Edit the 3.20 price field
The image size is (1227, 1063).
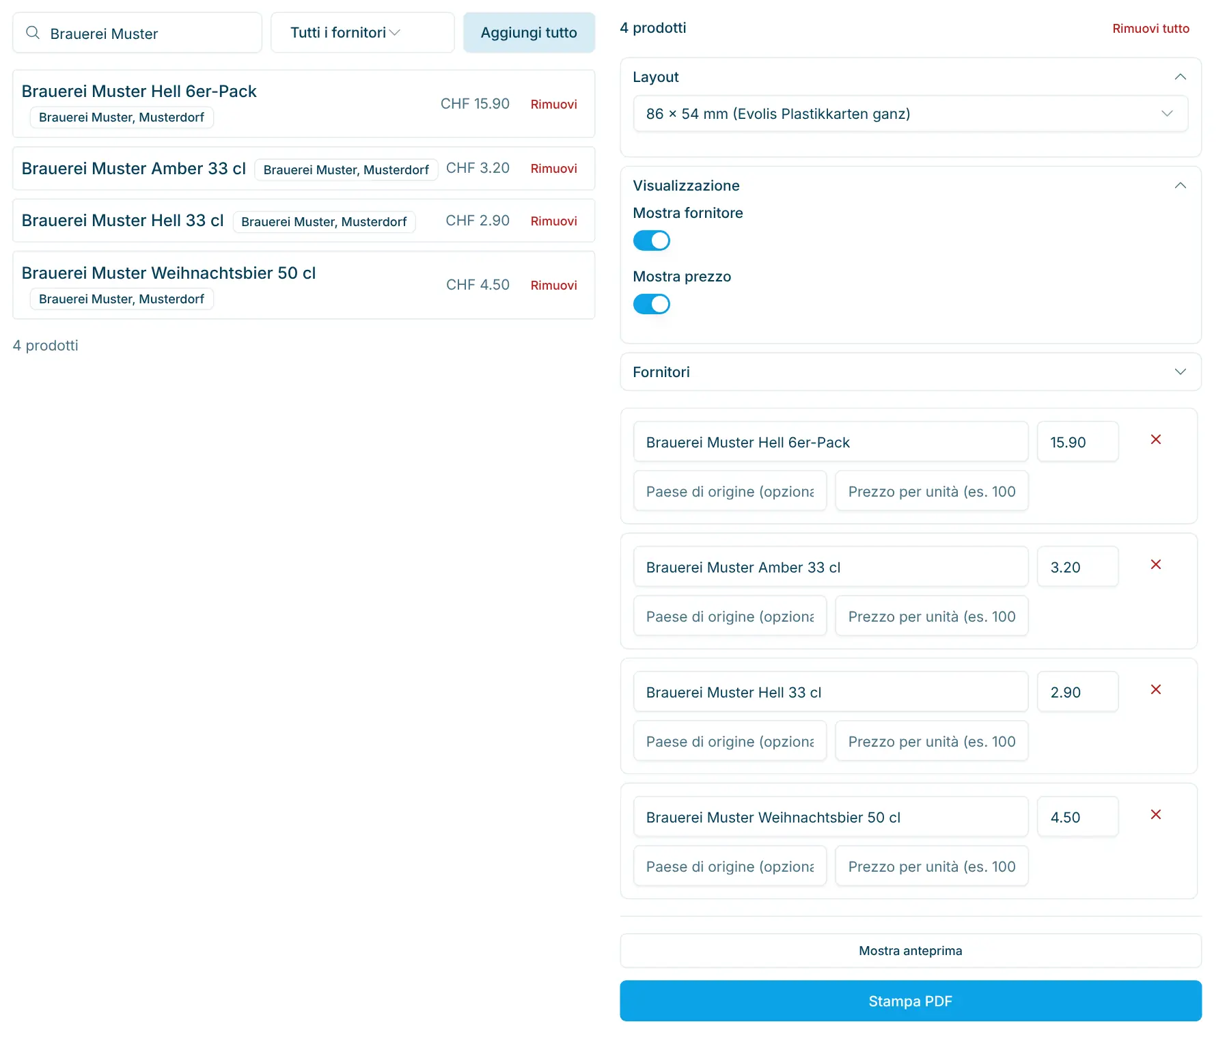tap(1077, 567)
